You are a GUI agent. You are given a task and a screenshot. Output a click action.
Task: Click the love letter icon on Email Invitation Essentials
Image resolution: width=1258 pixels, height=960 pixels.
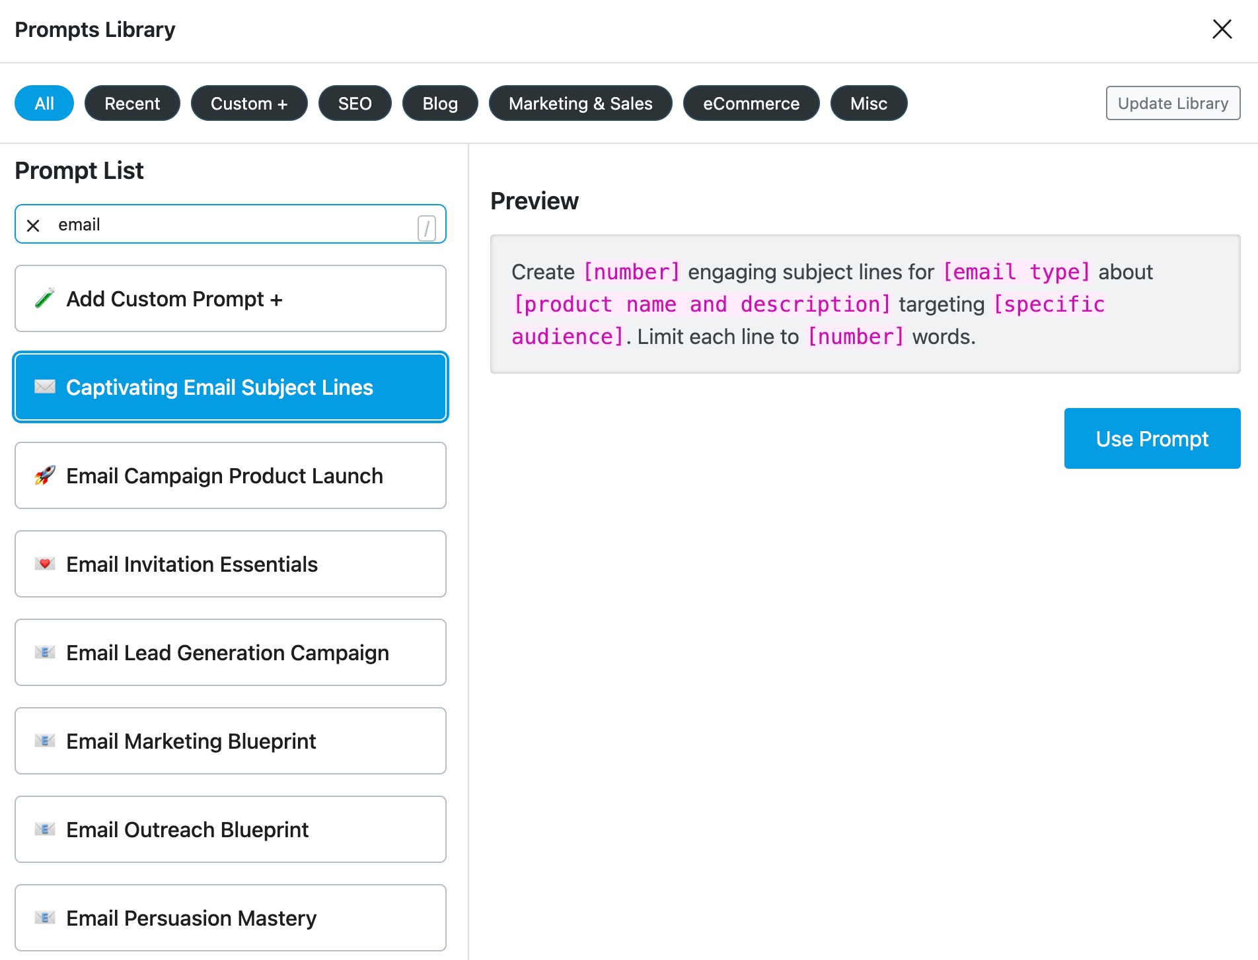pos(44,564)
